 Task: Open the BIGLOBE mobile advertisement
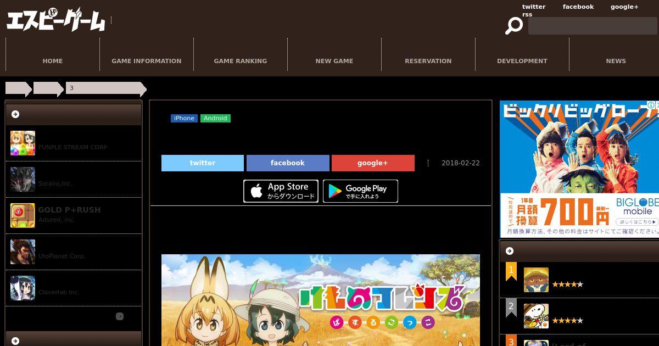[x=579, y=169]
